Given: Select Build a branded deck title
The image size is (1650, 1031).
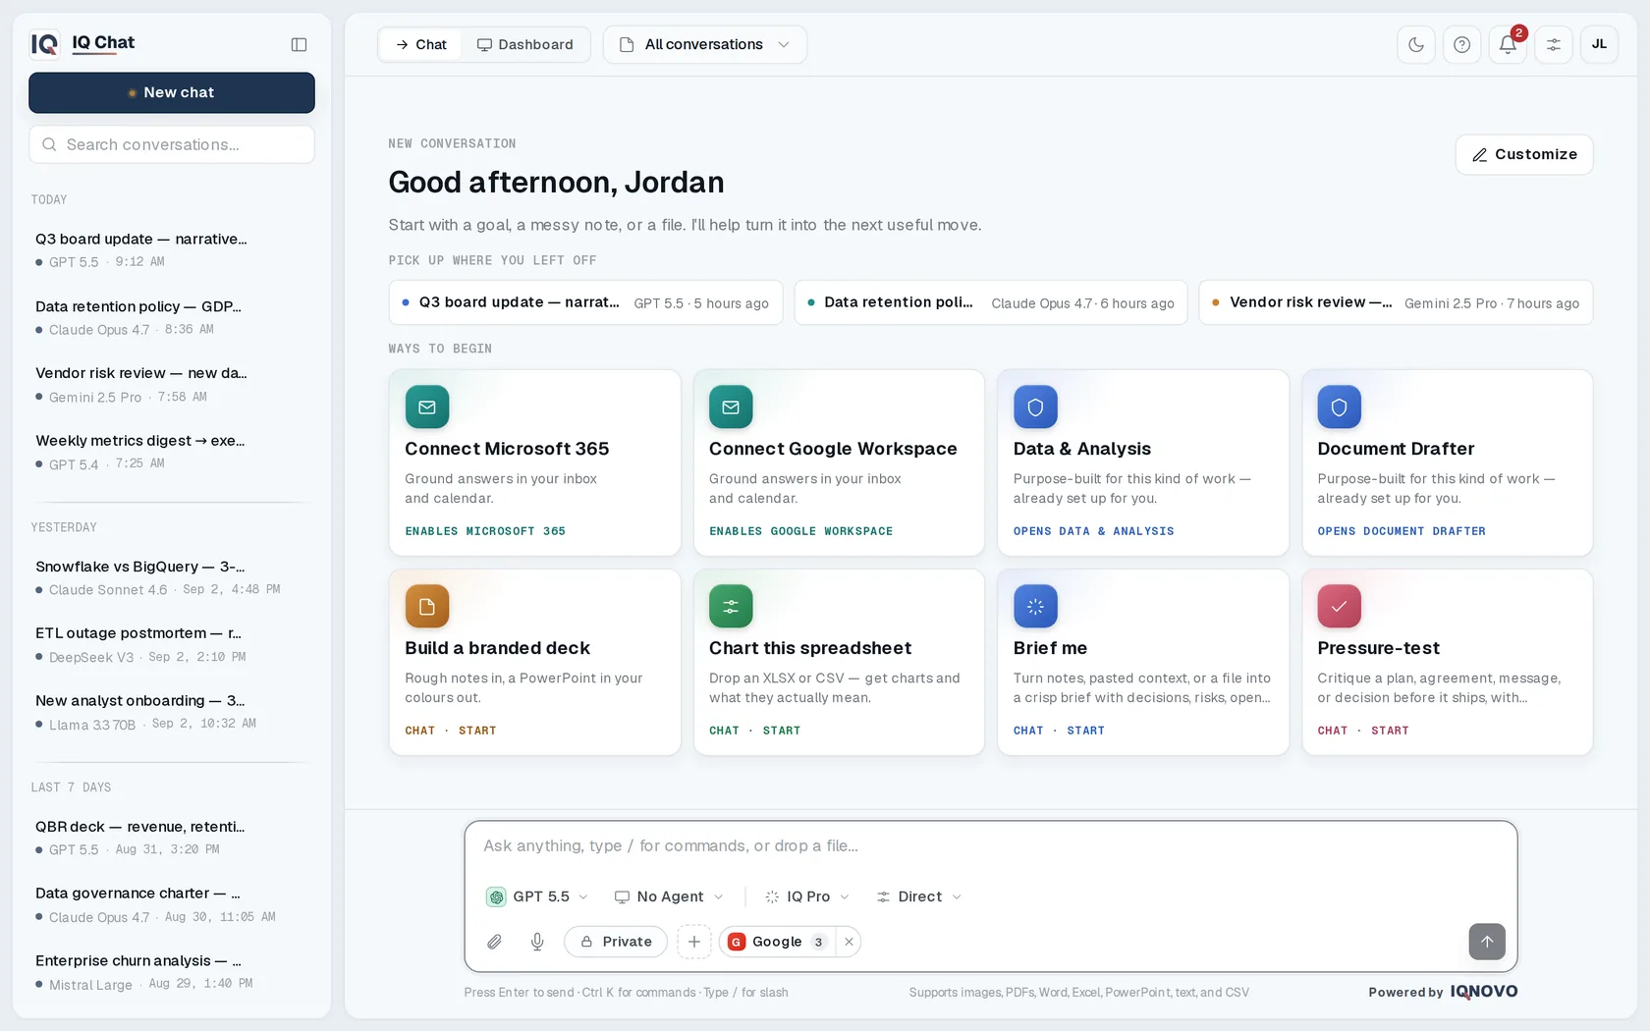Looking at the screenshot, I should 497,648.
